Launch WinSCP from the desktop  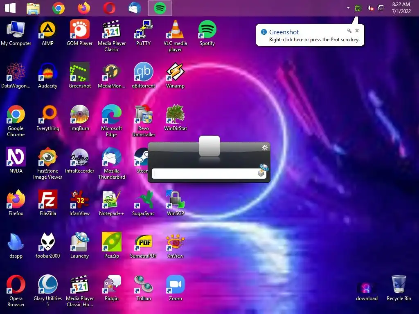pyautogui.click(x=175, y=203)
